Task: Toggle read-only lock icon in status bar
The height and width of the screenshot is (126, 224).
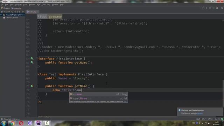Action: [216, 119]
